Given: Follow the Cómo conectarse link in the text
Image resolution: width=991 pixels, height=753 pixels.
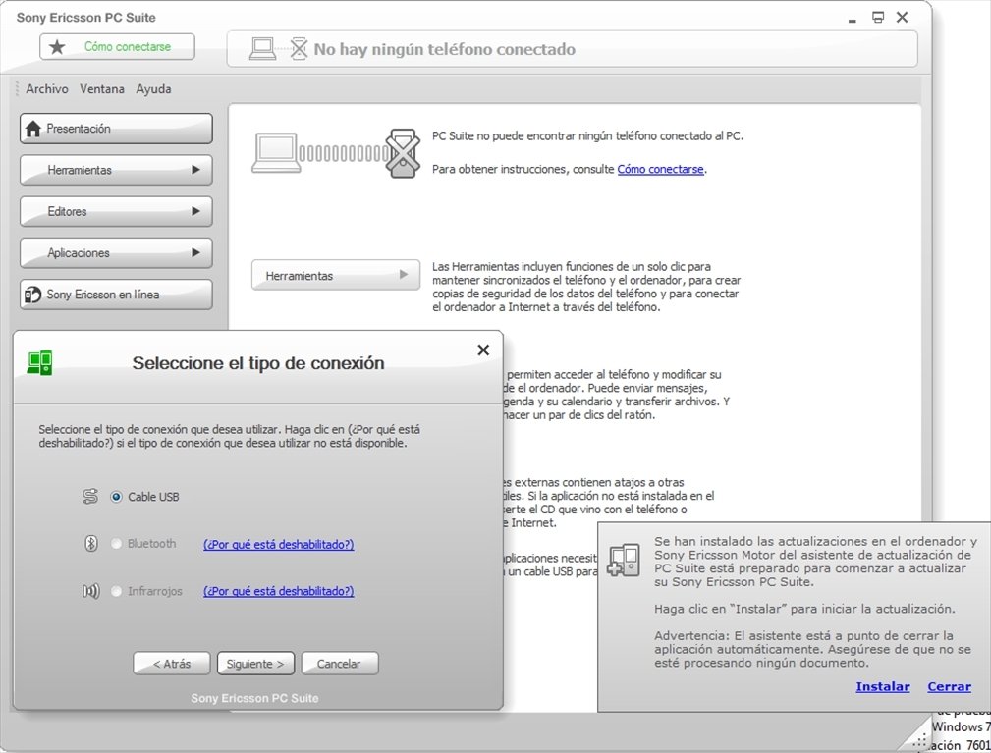Looking at the screenshot, I should click(x=660, y=169).
